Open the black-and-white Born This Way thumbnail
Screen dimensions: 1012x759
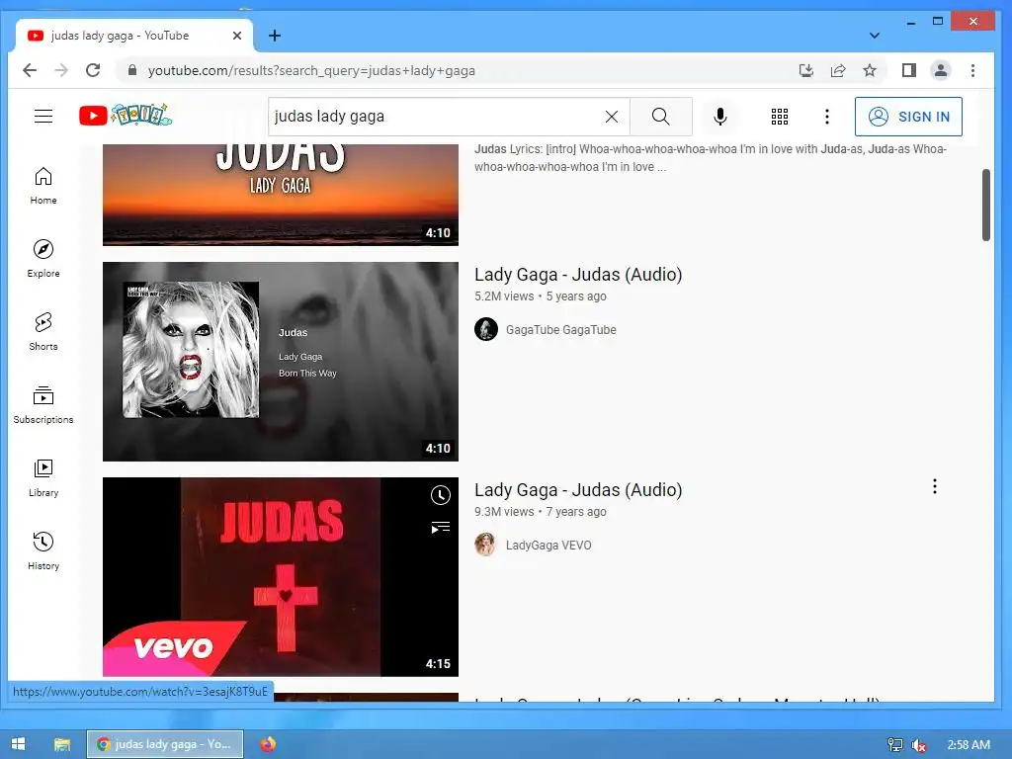coord(280,362)
